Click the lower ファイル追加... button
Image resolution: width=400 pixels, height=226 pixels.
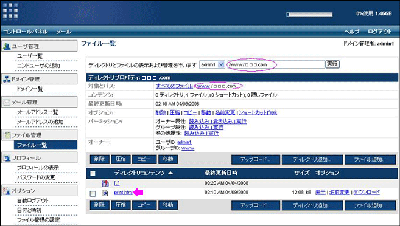(370, 205)
